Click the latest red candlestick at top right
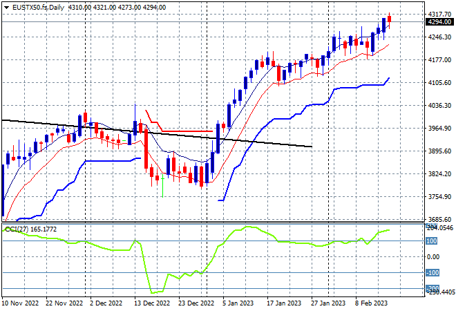 (390, 19)
